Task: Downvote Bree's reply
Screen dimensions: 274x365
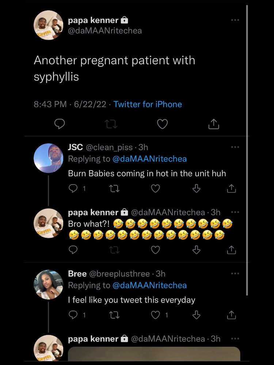Action: pyautogui.click(x=197, y=315)
